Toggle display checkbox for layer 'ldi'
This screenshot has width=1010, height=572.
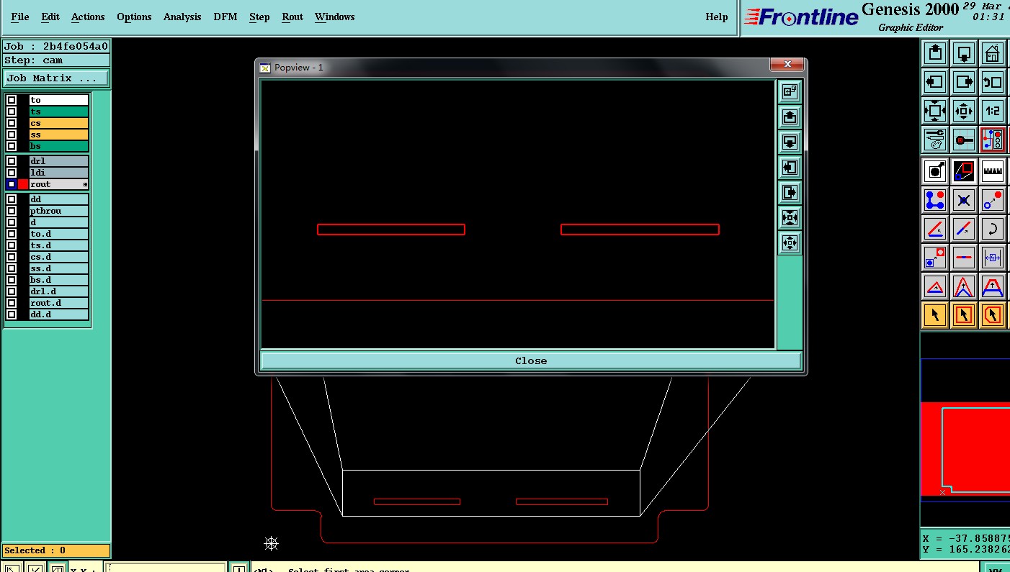tap(12, 173)
